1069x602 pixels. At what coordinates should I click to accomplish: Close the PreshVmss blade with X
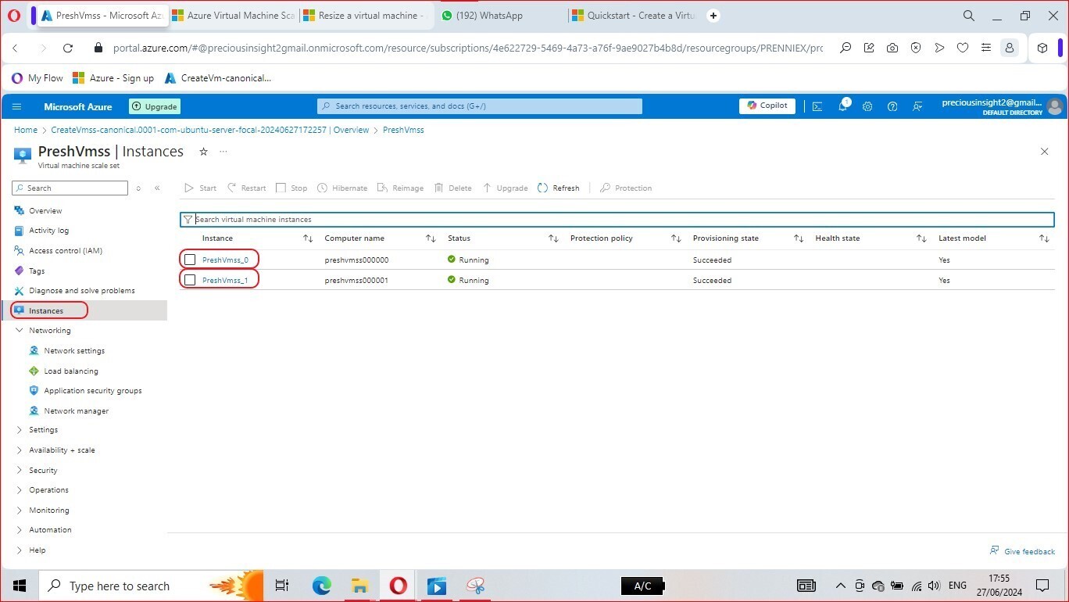click(1045, 152)
